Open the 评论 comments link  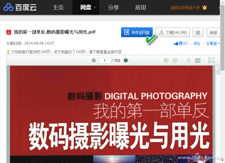tap(197, 43)
